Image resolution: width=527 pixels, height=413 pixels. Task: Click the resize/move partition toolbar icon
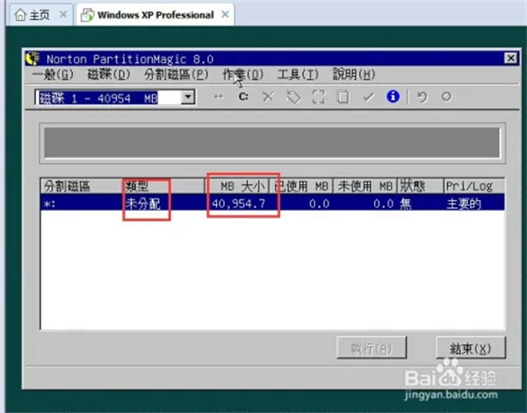pos(219,97)
